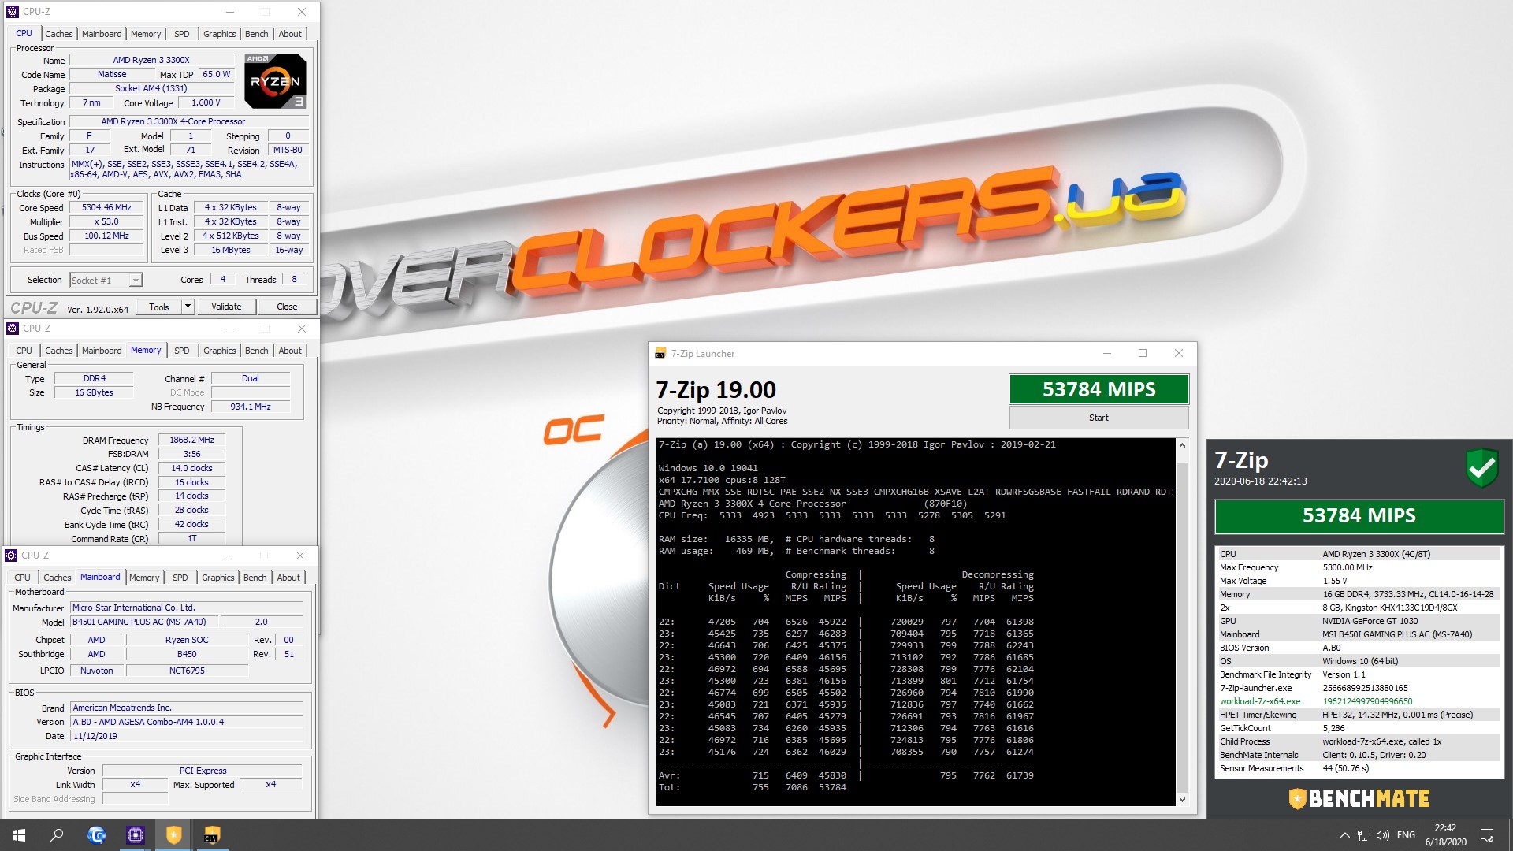Click the Multiplier value x 53.0
The width and height of the screenshot is (1513, 851).
pos(106,222)
